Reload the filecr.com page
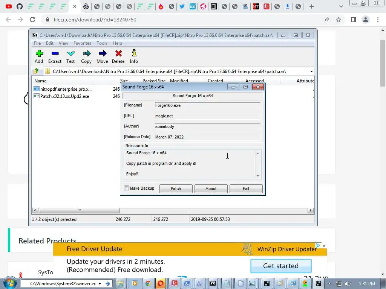This screenshot has width=386, height=289. click(x=32, y=20)
